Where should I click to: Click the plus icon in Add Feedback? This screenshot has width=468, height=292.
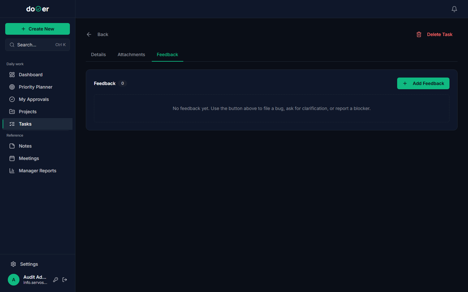pyautogui.click(x=405, y=83)
